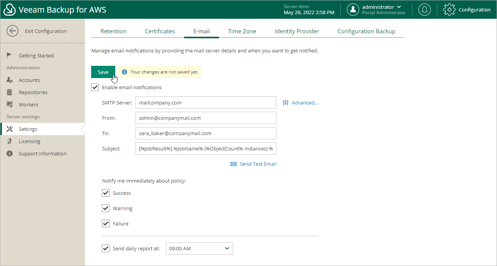Click the Send Test Email envelope icon
Viewport: 497px width, 266px height.
click(x=234, y=164)
